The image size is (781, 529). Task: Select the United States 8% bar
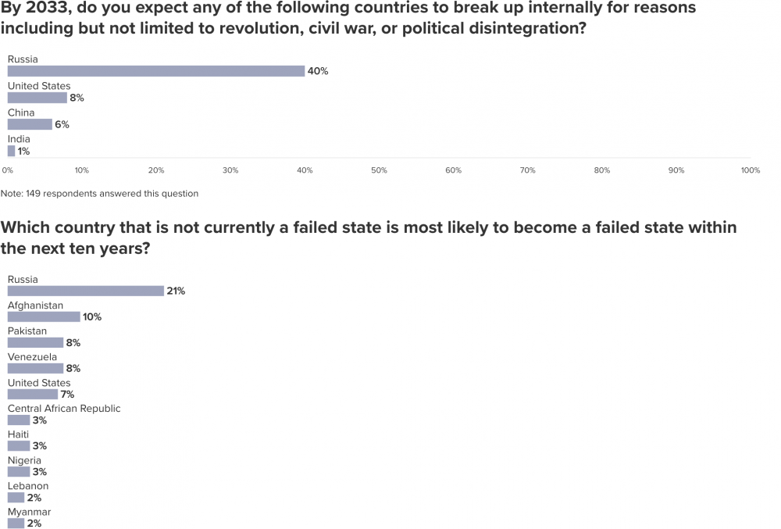37,98
